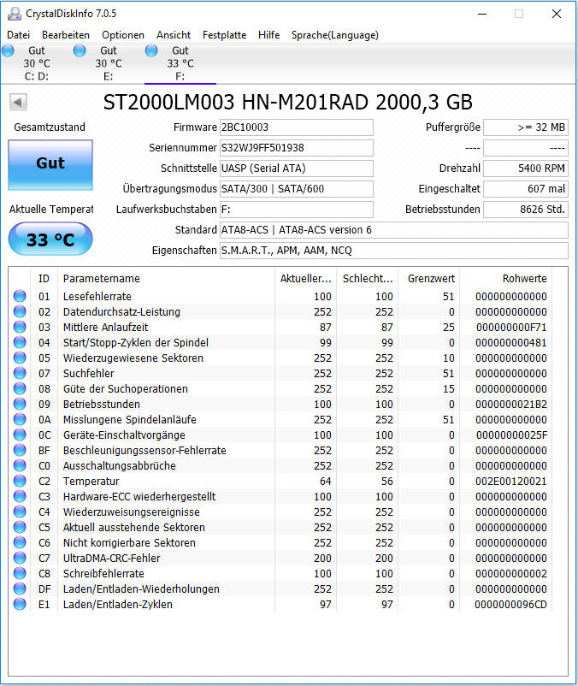Select Geräte-Einschaltvorgänge raw value 00000000025F

pyautogui.click(x=511, y=435)
